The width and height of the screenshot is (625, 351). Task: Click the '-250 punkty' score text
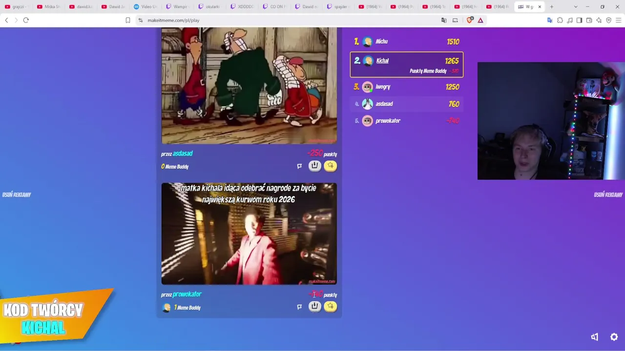[322, 154]
